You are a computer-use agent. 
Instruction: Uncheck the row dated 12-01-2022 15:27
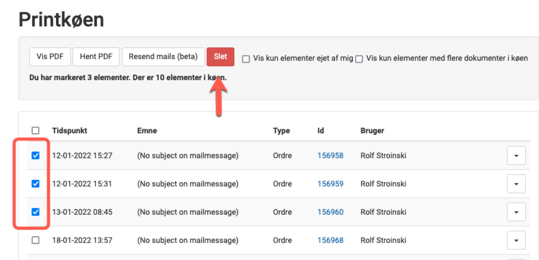[35, 155]
